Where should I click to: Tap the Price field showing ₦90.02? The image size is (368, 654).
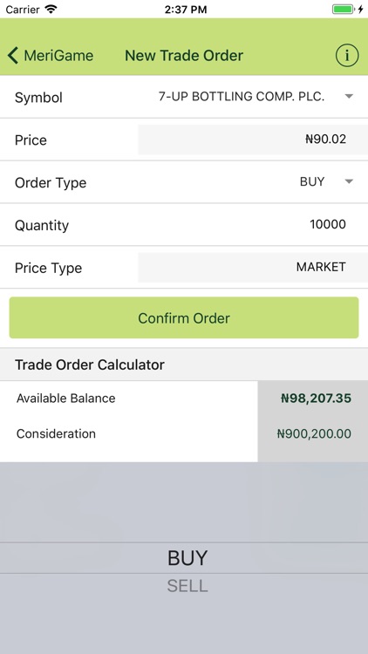coord(253,140)
